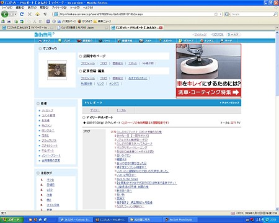Click the green Back navigation arrow
The width and height of the screenshot is (279, 223).
[x=5, y=14]
